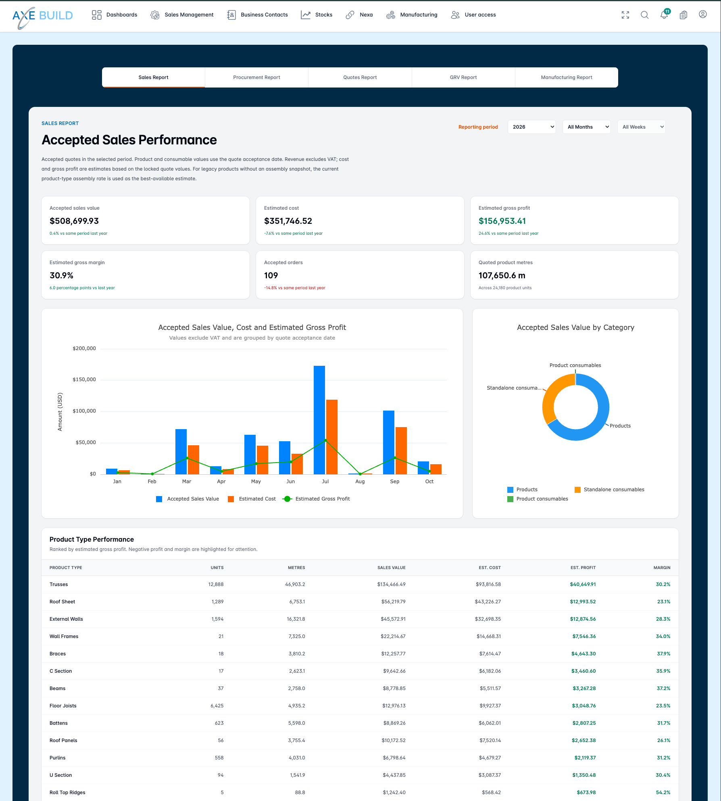
Task: Toggle Estimated Cost legend series
Action: click(252, 499)
